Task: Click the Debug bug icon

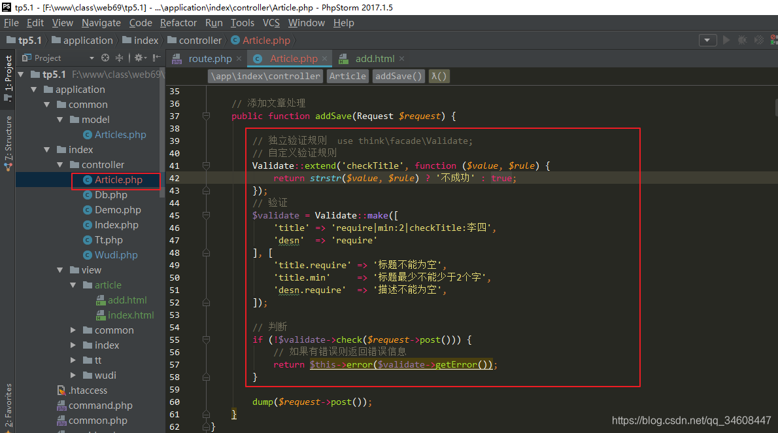Action: [742, 40]
